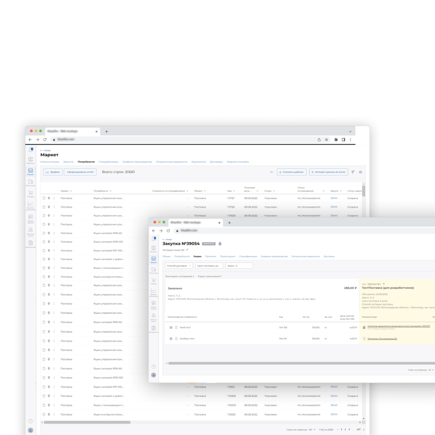
Task: Click the pencil edit icon near Тестовый показ 123
Action: pyautogui.click(x=187, y=250)
